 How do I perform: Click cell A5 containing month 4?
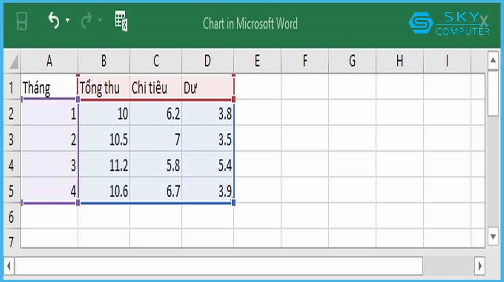[x=49, y=191]
